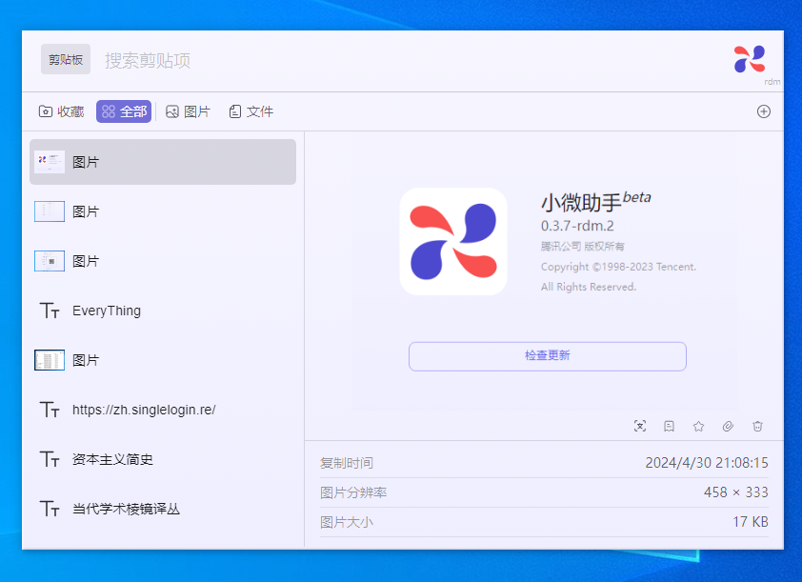Switch to the 文件 filter tab
This screenshot has width=802, height=582.
(x=251, y=111)
